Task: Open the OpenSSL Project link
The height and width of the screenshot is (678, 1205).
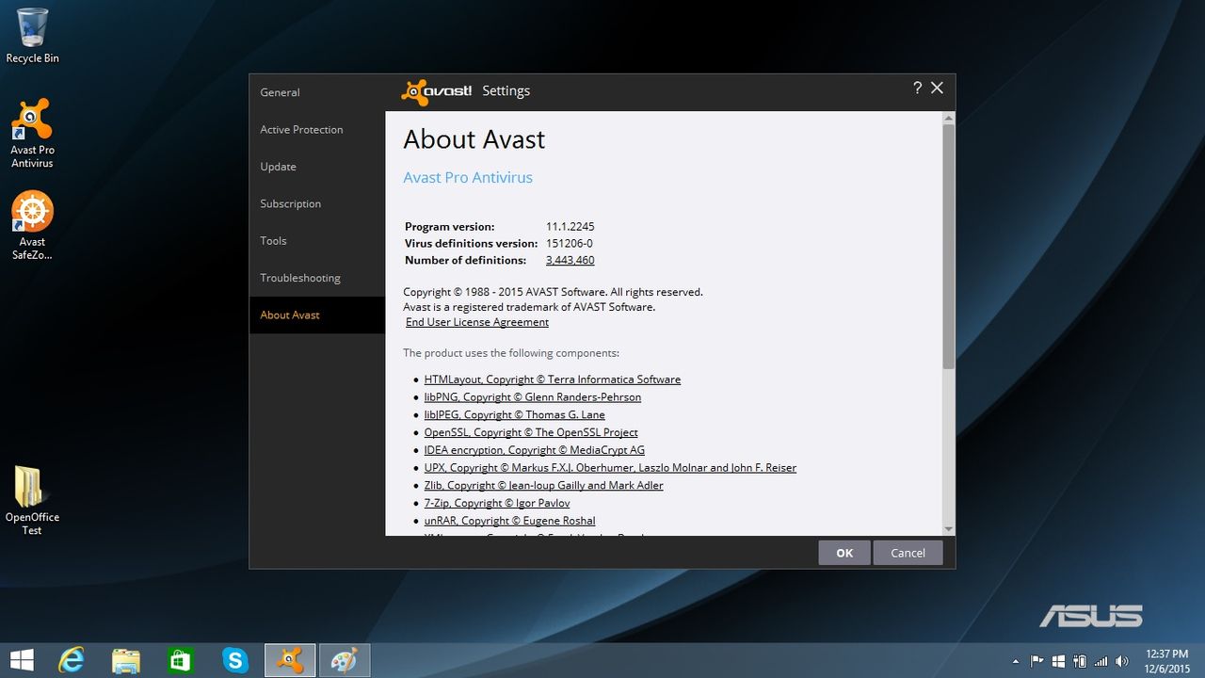Action: 531,432
